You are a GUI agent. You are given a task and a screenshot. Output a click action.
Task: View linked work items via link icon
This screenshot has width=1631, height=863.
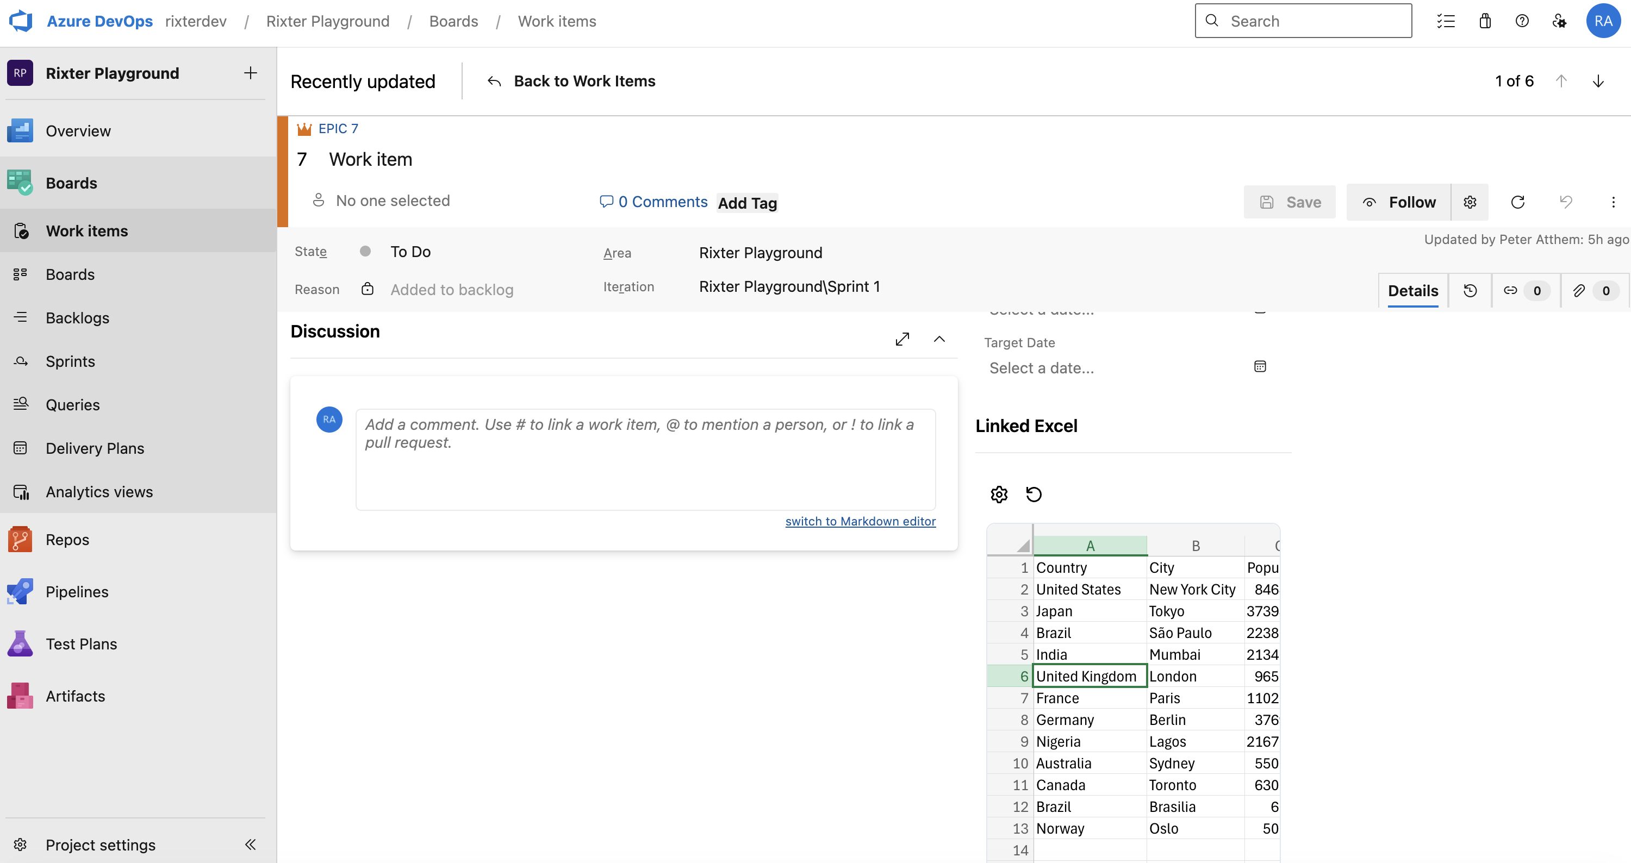(1511, 291)
